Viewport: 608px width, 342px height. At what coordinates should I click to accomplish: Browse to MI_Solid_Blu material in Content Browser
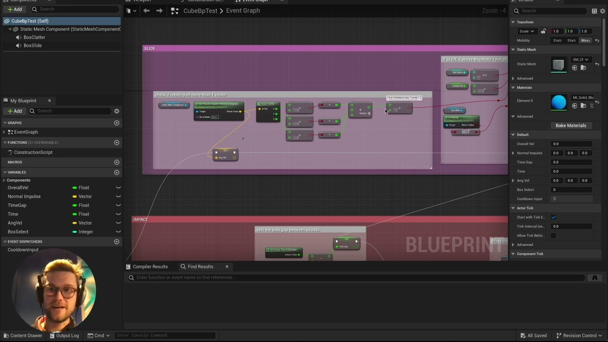[x=583, y=106]
